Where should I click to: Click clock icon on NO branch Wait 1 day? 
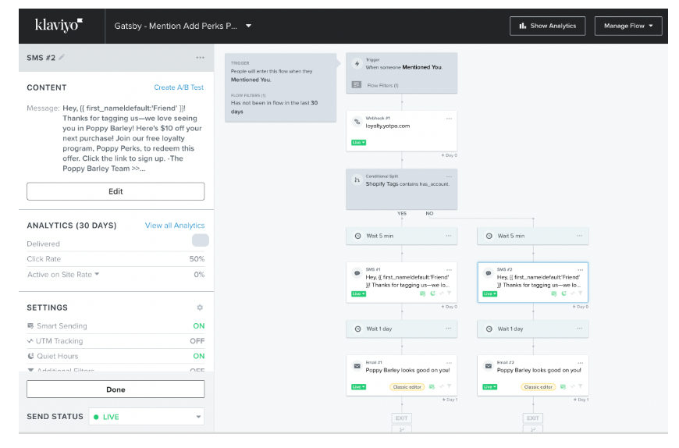click(489, 329)
